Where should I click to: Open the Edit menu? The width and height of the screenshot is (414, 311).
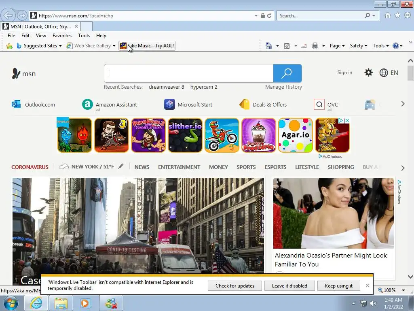(25, 36)
